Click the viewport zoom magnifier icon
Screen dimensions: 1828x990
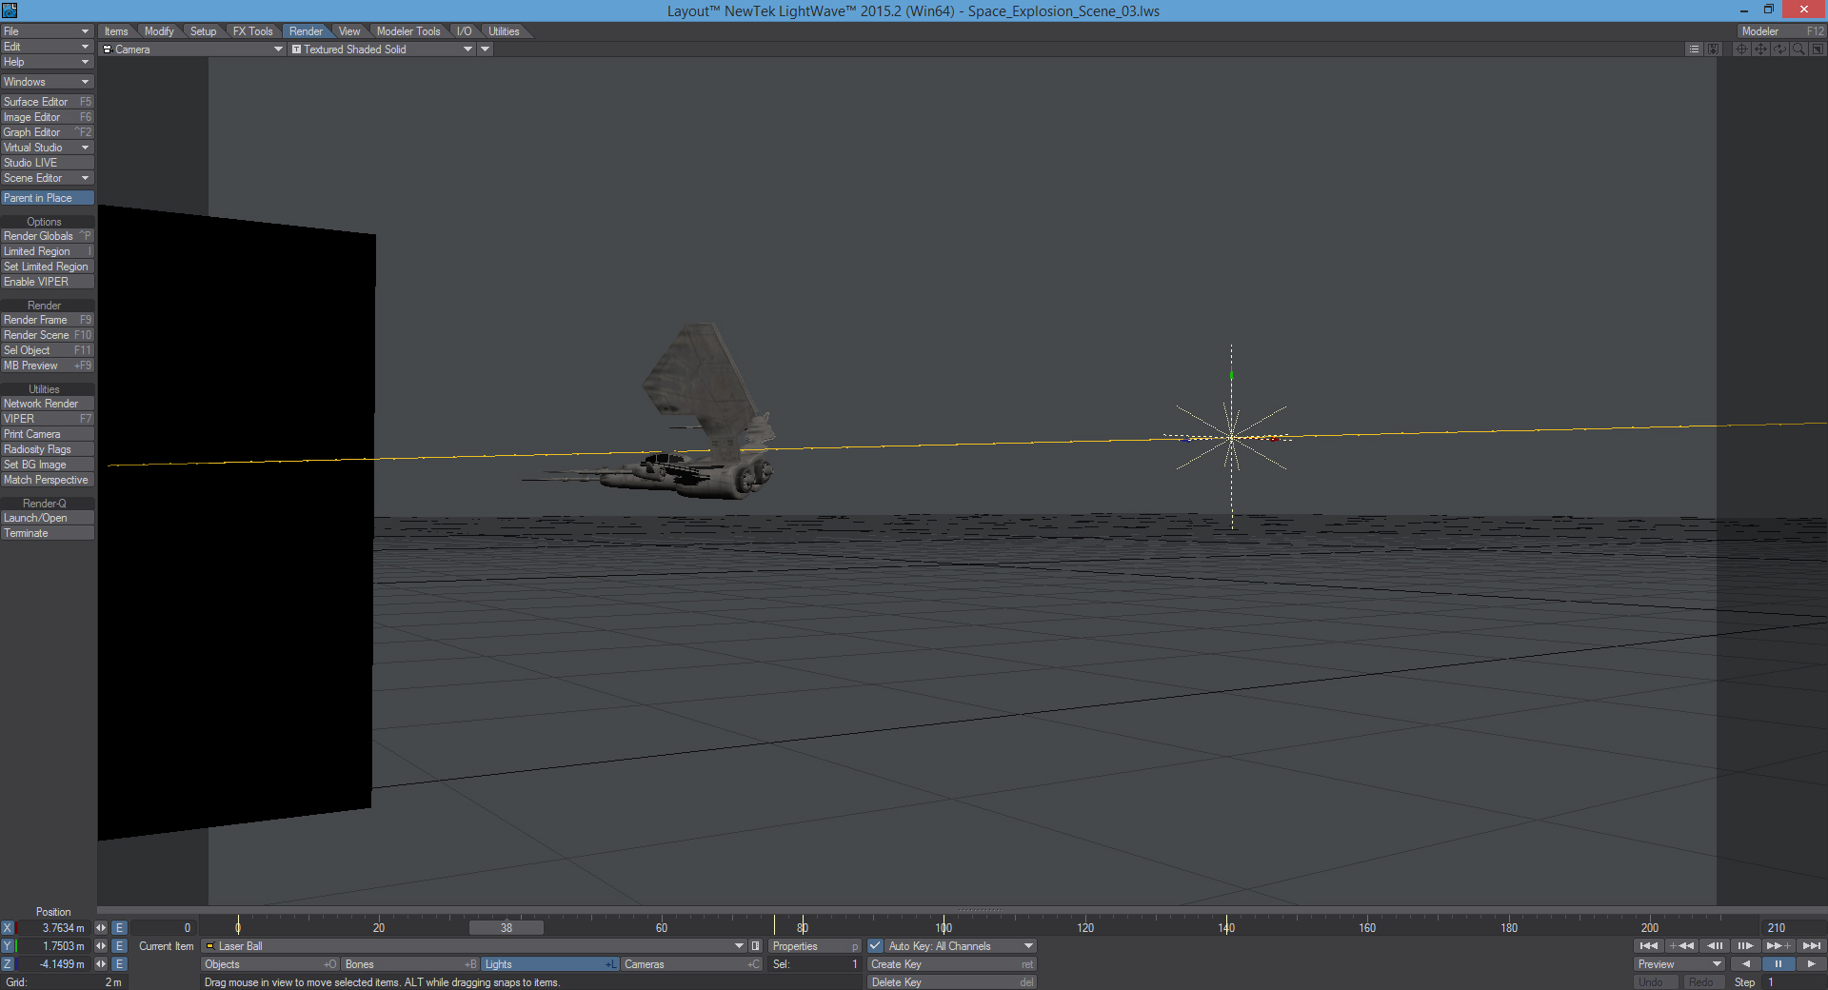(1798, 49)
